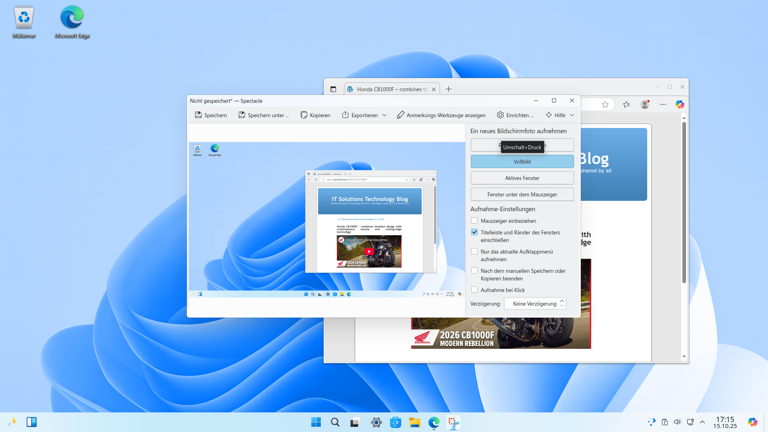Click Fenster unter dem Mauszeiger button
Viewport: 768px width, 432px height.
(x=522, y=194)
